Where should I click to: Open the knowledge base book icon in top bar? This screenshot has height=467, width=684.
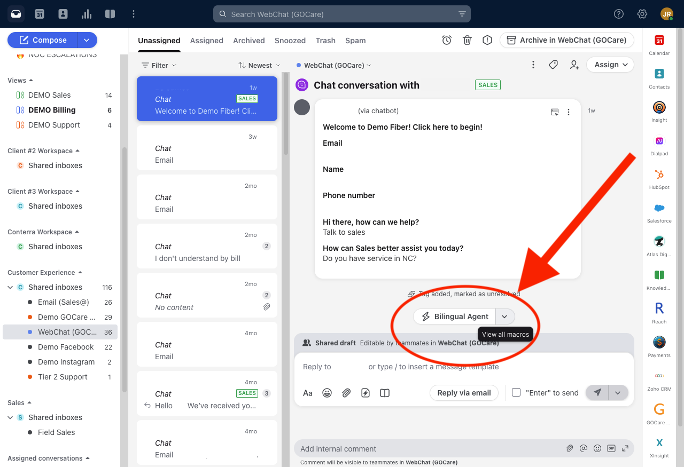point(110,14)
